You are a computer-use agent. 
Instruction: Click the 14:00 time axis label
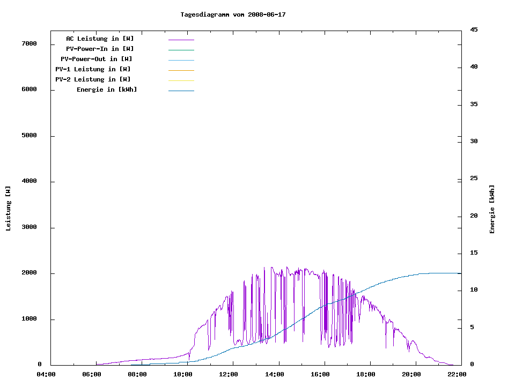pyautogui.click(x=276, y=374)
